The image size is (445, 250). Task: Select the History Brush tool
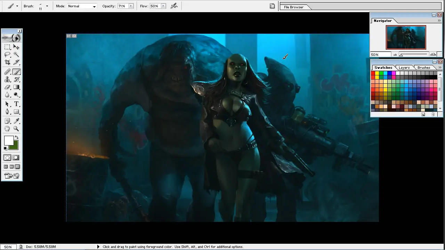(x=16, y=80)
